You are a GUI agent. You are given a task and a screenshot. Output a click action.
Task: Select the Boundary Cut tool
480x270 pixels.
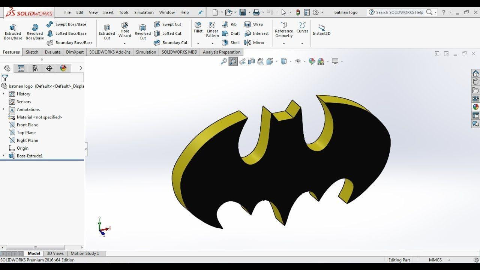[170, 43]
